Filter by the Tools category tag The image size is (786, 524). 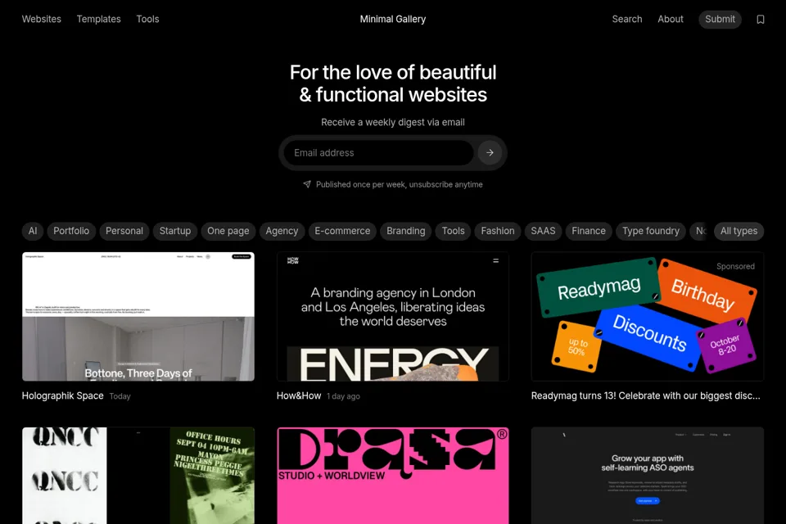(x=453, y=231)
